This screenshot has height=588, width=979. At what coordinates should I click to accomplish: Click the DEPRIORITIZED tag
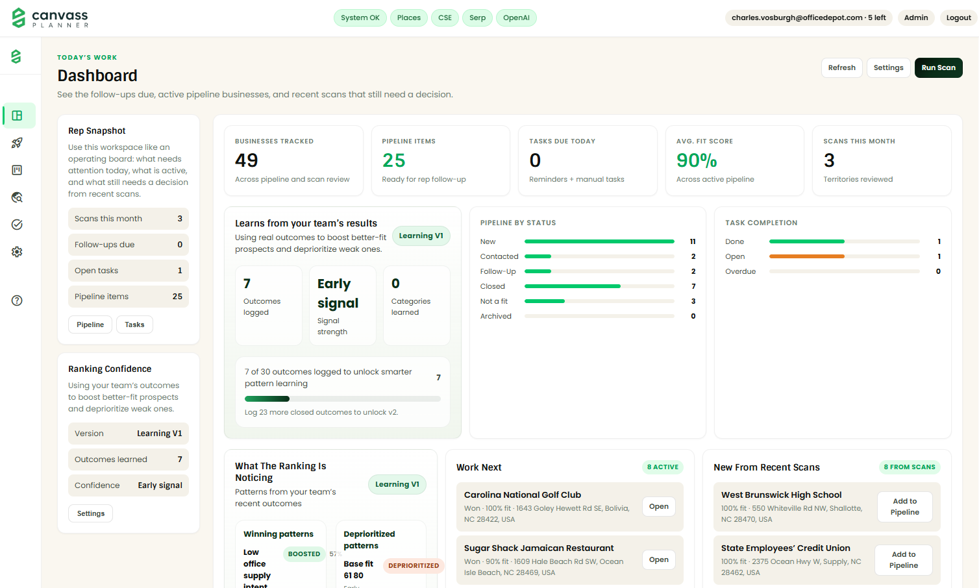(414, 565)
